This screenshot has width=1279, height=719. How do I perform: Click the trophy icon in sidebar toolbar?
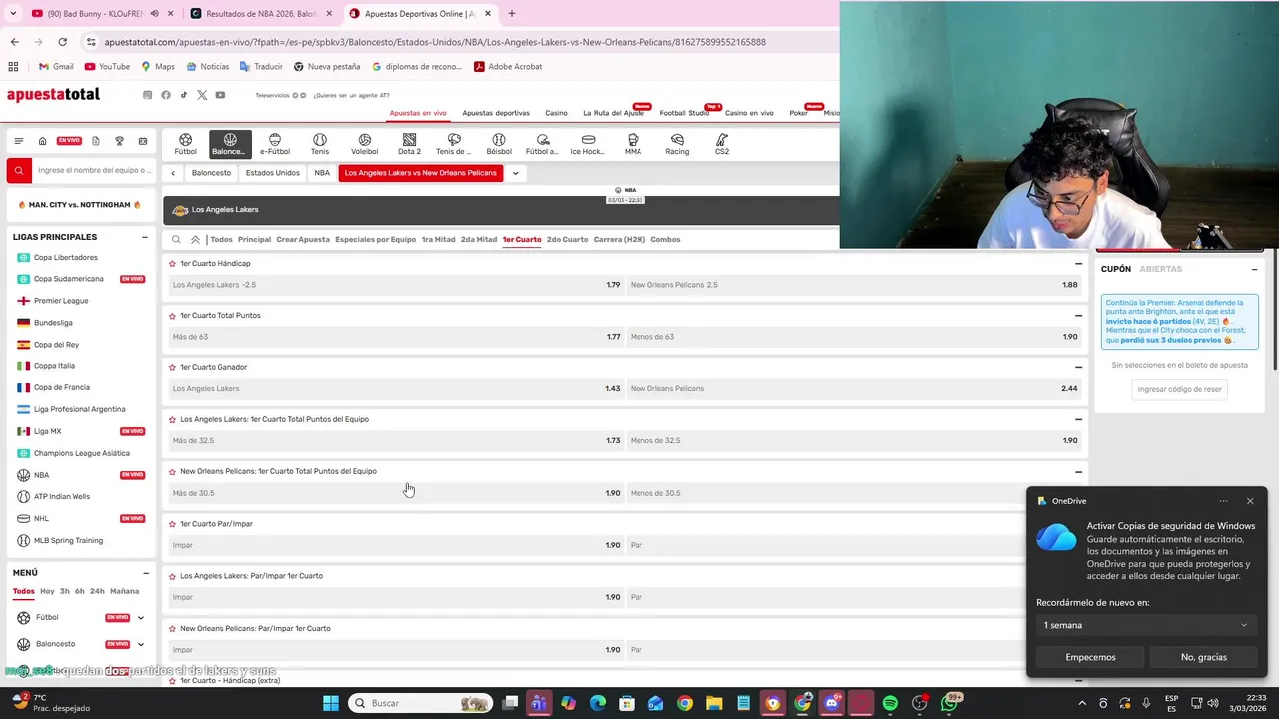click(x=119, y=141)
